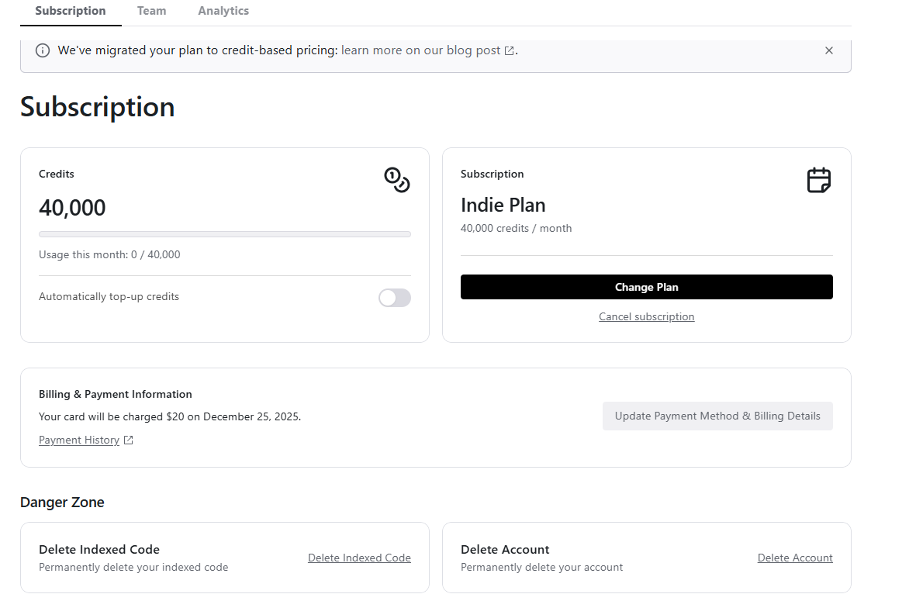The height and width of the screenshot is (601, 909).
Task: Click the Delete Indexed Code link
Action: (359, 558)
